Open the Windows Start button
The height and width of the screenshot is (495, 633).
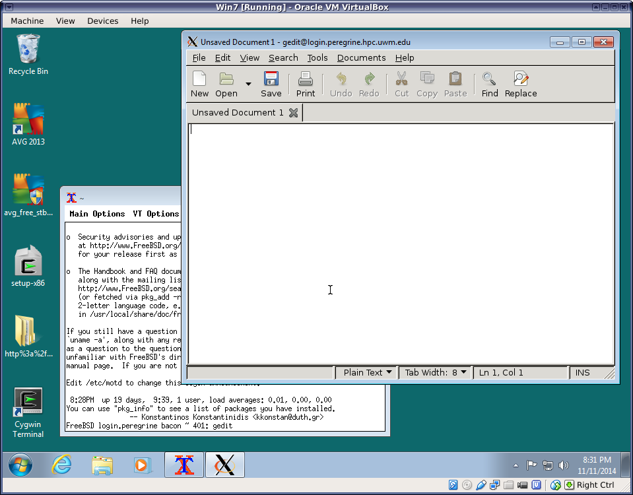click(x=20, y=465)
